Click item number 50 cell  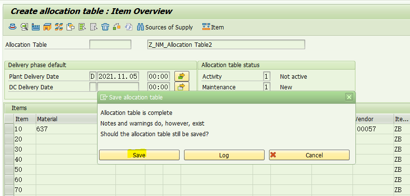[x=25, y=169]
